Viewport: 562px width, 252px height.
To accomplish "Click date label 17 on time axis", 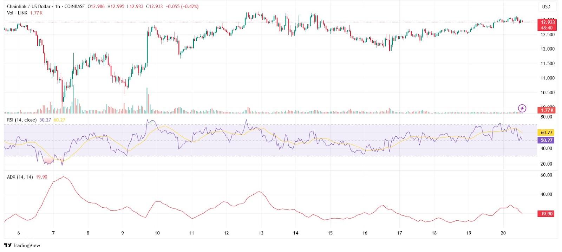I will (x=399, y=233).
